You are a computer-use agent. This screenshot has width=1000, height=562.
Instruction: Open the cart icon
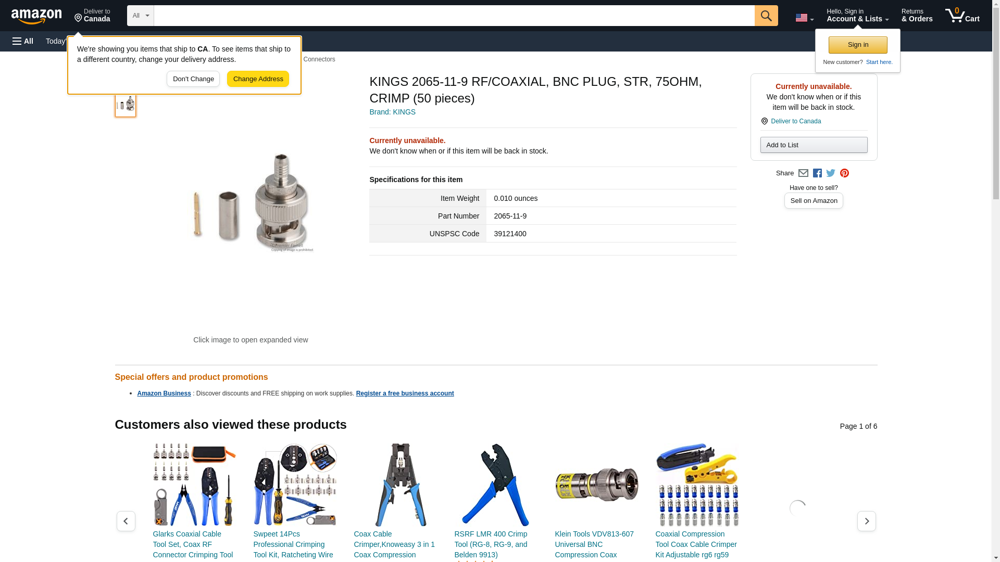point(963,16)
